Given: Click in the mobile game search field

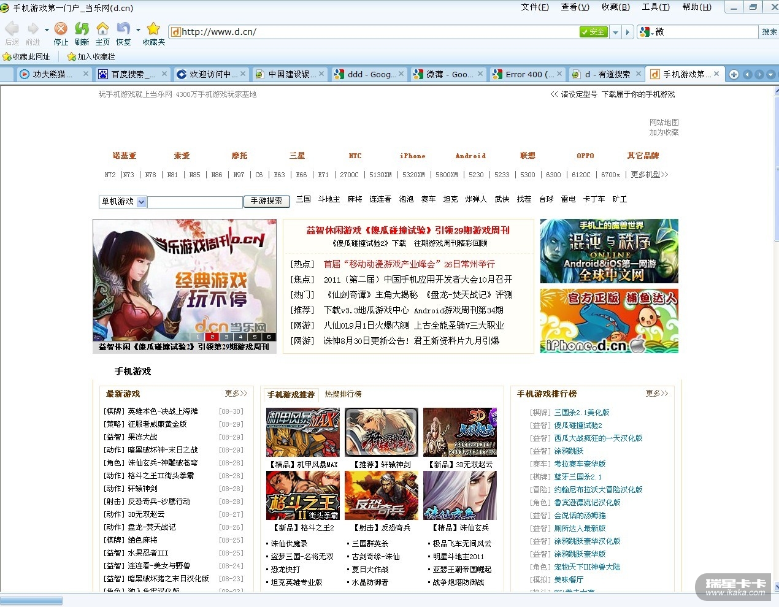Looking at the screenshot, I should tap(195, 202).
